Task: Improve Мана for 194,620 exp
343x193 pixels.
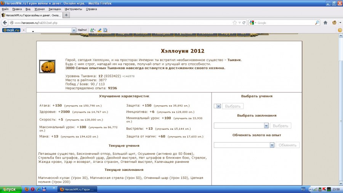Action: coord(79,137)
